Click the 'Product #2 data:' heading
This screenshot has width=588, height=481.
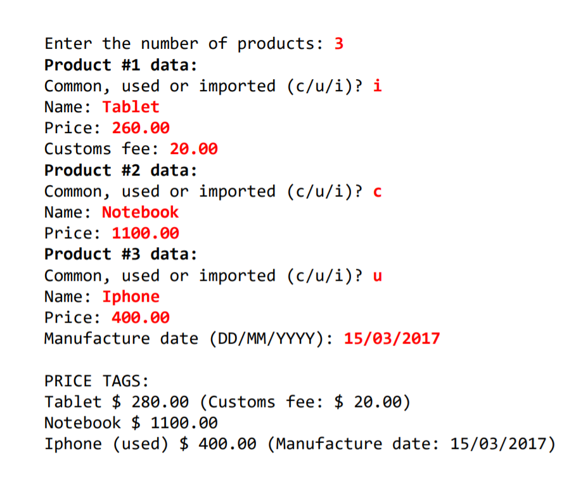coord(121,170)
